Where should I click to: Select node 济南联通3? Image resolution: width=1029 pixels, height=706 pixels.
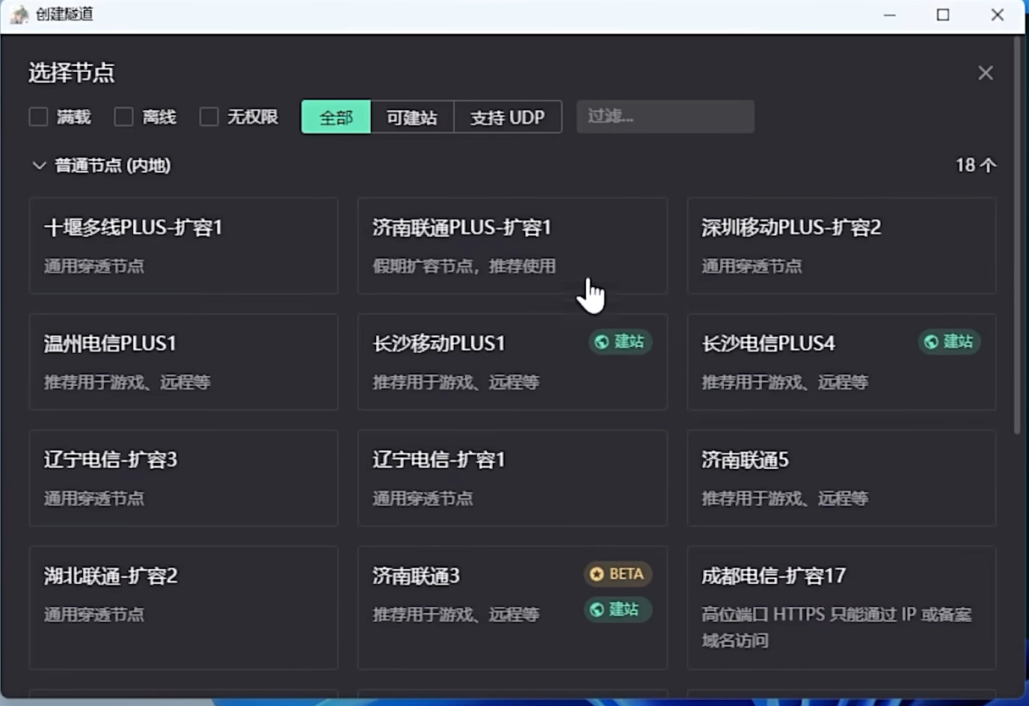512,607
